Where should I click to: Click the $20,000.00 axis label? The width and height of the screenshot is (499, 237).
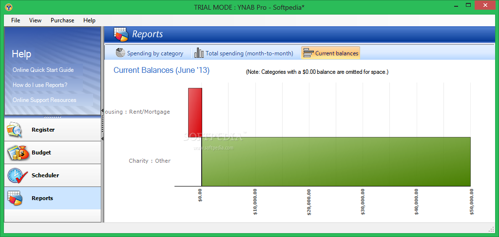tap(309, 202)
